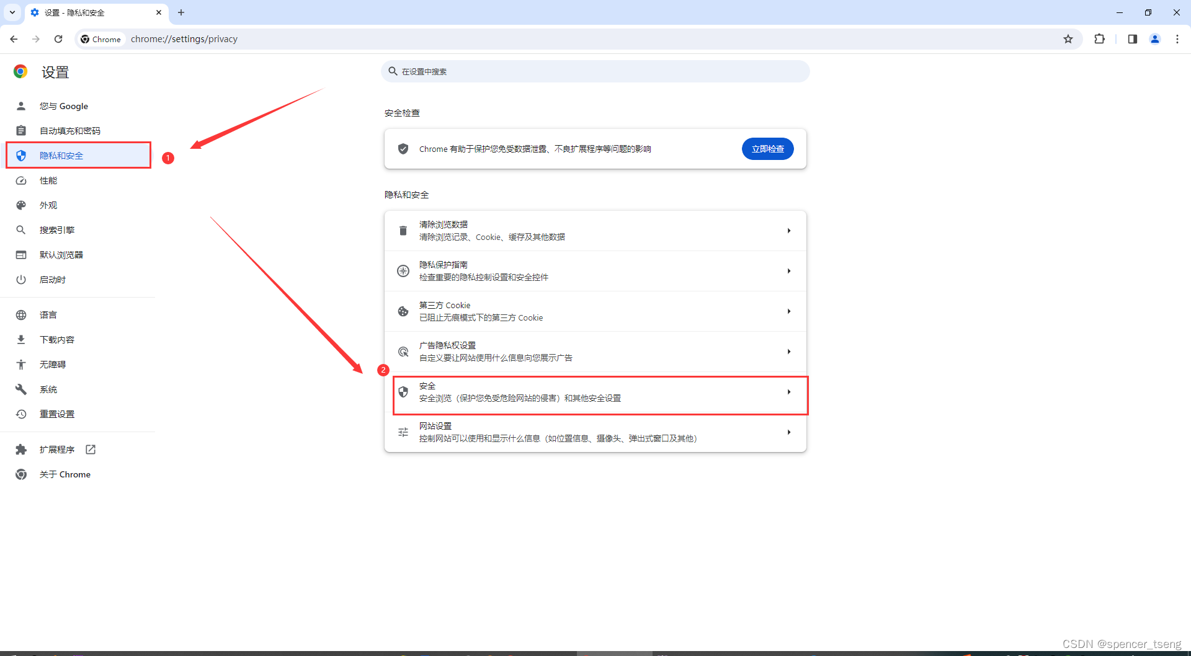Click the cookie icon next to 第三方Cookie
This screenshot has height=656, width=1191.
tap(403, 311)
